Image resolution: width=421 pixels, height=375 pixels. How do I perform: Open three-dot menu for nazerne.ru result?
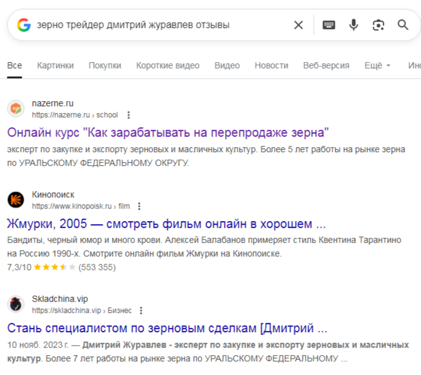click(x=128, y=115)
